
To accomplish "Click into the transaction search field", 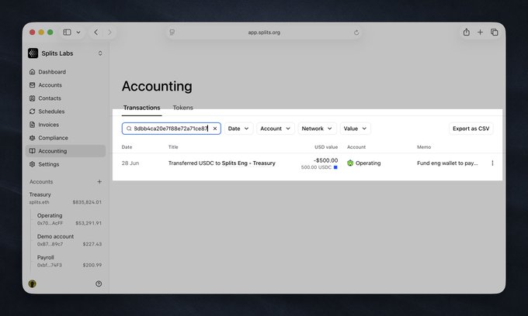I will [171, 129].
